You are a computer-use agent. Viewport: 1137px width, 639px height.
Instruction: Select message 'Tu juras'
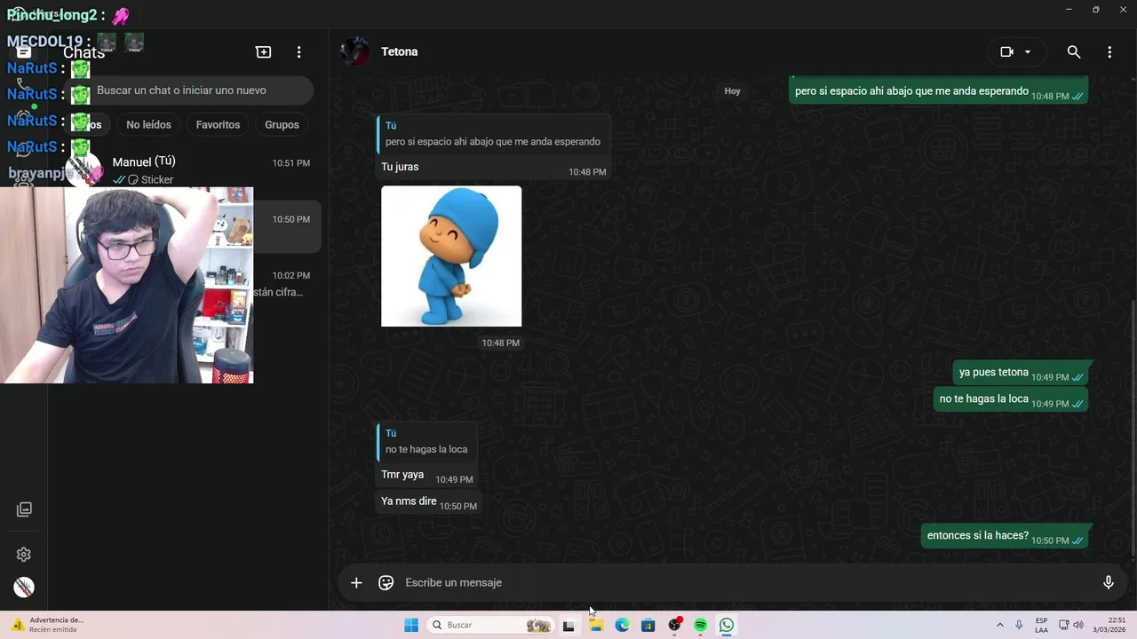[x=400, y=167]
